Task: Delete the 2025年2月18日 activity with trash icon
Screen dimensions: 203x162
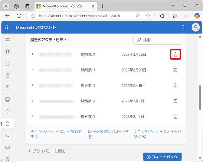Action: (x=175, y=85)
